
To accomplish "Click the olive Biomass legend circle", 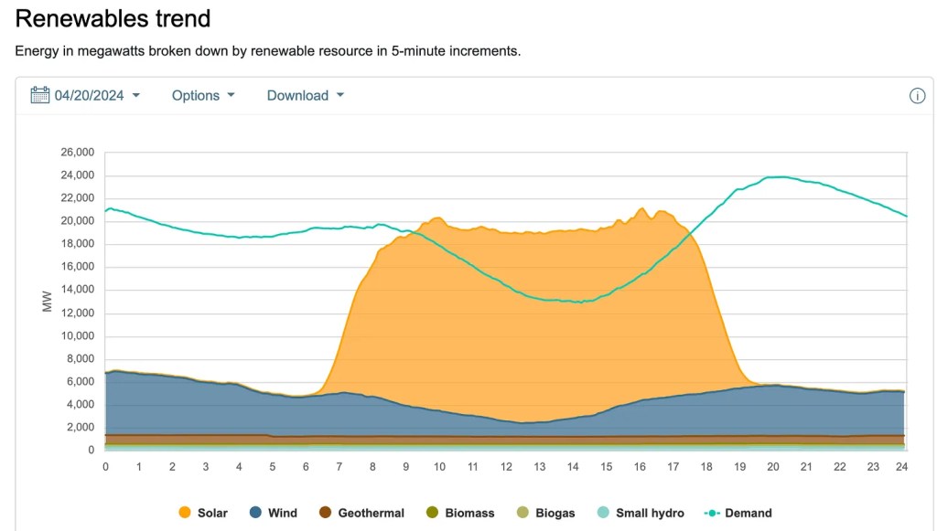I will (x=432, y=513).
